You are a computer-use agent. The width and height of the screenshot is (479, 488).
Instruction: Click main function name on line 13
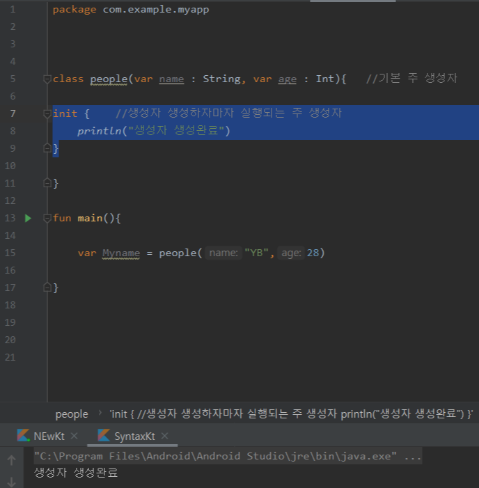point(90,218)
